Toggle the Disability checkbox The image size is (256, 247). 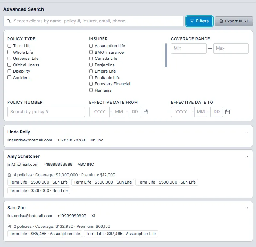9,71
